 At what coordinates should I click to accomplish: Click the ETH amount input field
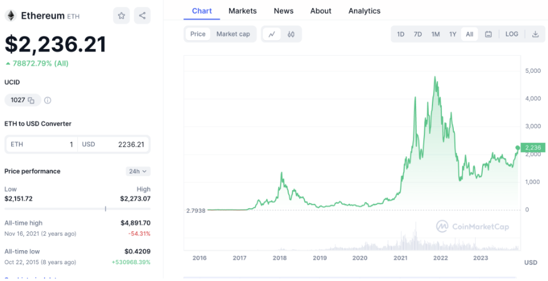click(41, 144)
